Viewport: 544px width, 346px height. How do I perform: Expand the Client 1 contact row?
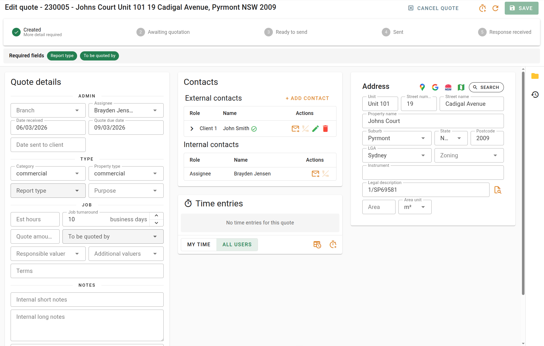(x=192, y=129)
